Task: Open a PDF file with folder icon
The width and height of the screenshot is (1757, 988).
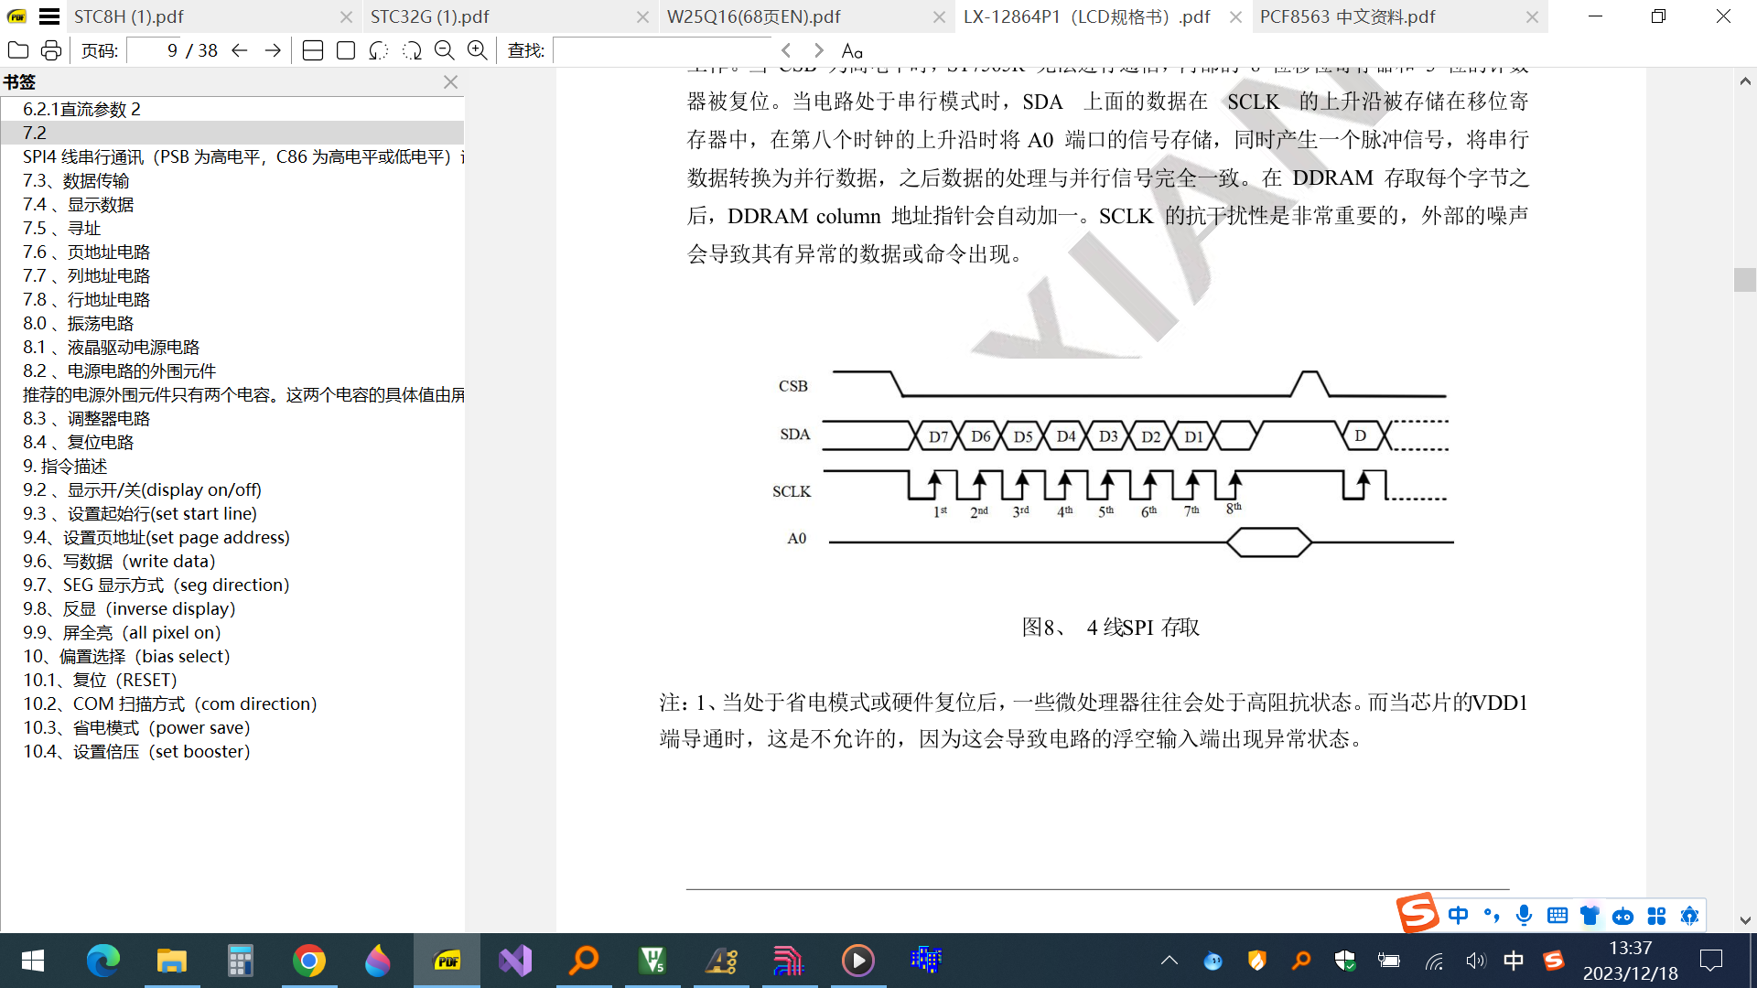Action: point(18,50)
